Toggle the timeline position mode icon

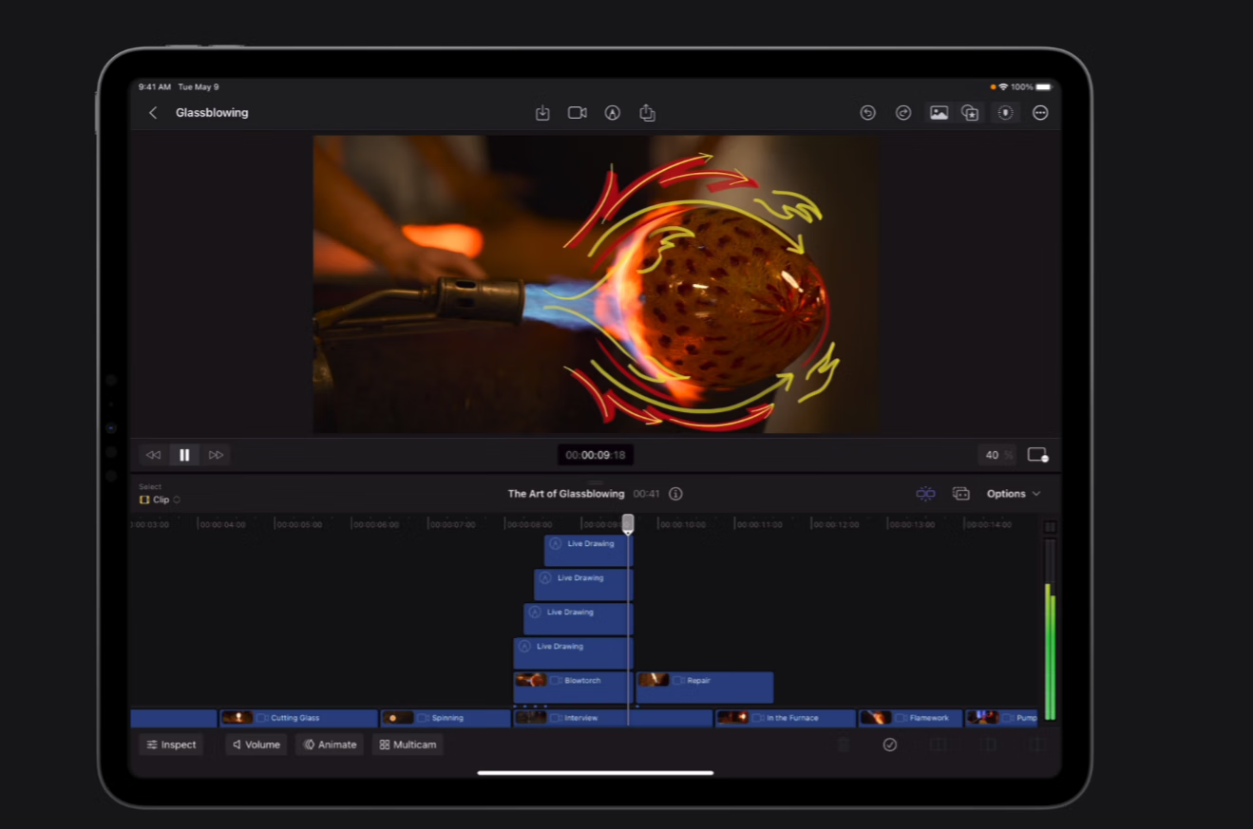point(960,494)
